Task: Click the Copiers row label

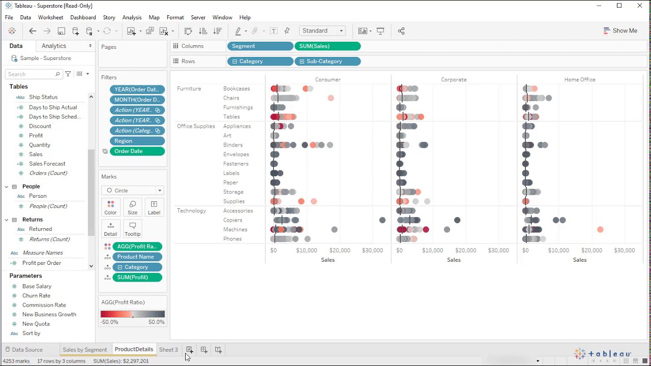Action: pyautogui.click(x=232, y=220)
